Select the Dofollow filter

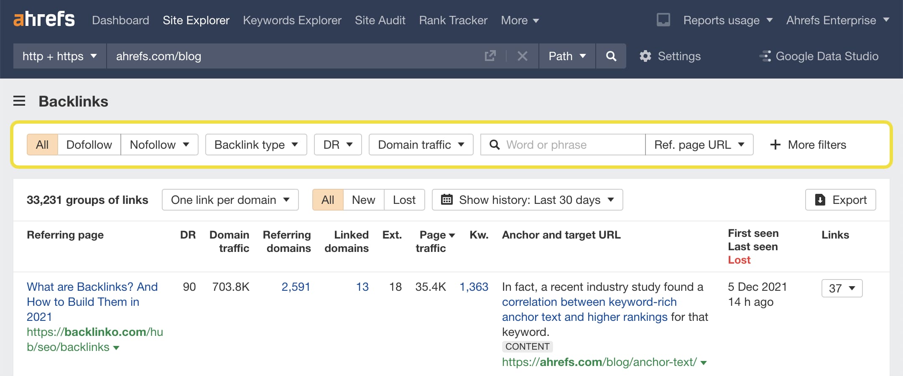click(89, 145)
